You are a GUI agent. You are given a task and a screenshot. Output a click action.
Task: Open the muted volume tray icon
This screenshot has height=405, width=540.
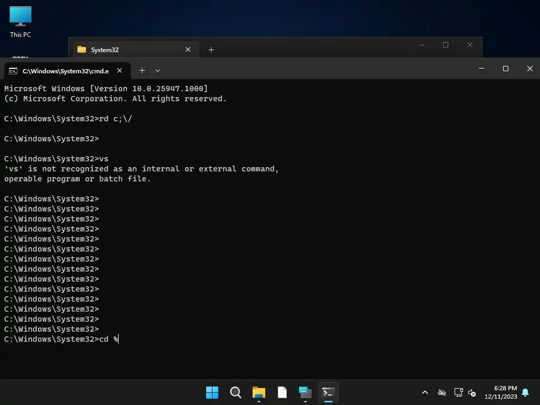[472, 392]
